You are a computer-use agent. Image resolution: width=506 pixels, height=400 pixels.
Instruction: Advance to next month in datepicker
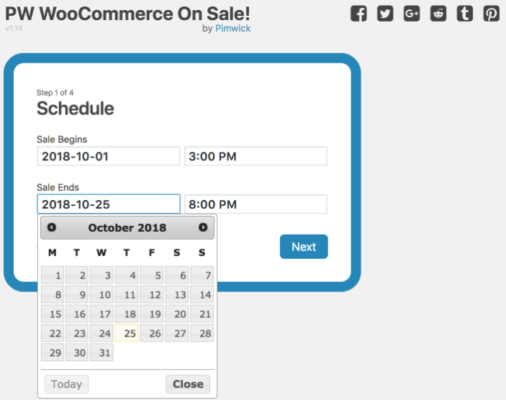coord(203,227)
